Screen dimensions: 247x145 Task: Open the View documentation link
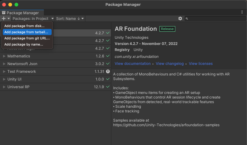pos(133,64)
